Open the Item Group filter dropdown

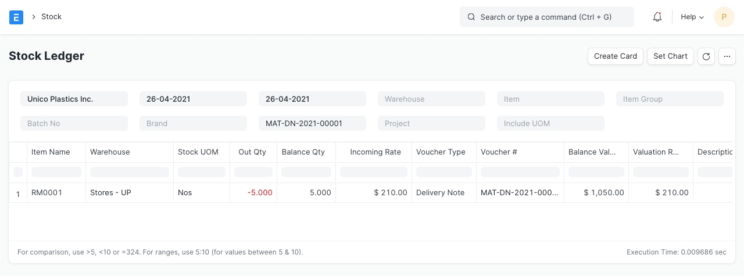pyautogui.click(x=670, y=99)
